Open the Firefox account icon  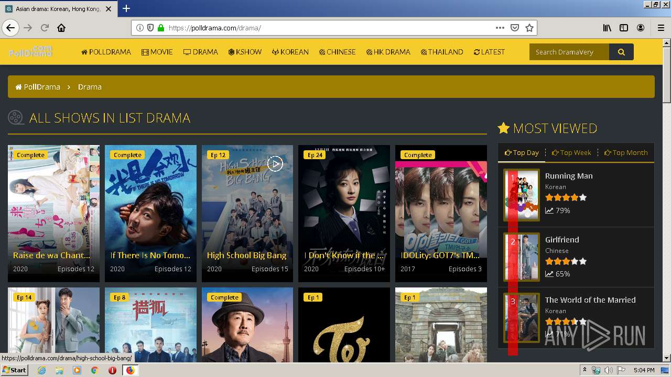(x=641, y=28)
